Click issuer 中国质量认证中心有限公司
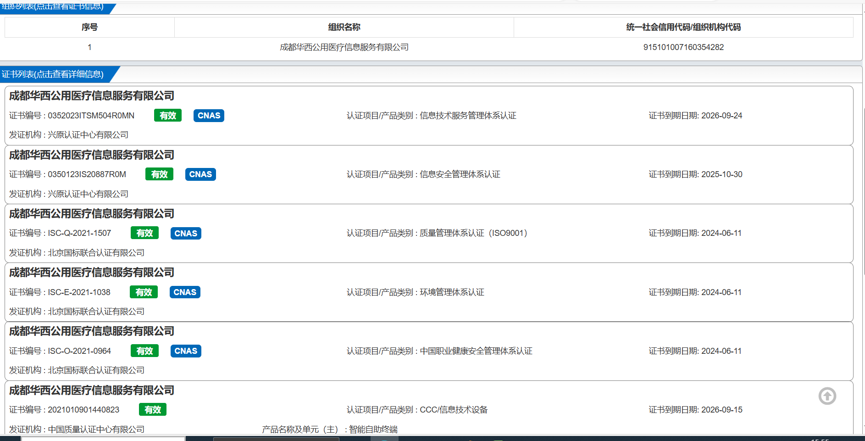This screenshot has height=441, width=865. pyautogui.click(x=96, y=430)
